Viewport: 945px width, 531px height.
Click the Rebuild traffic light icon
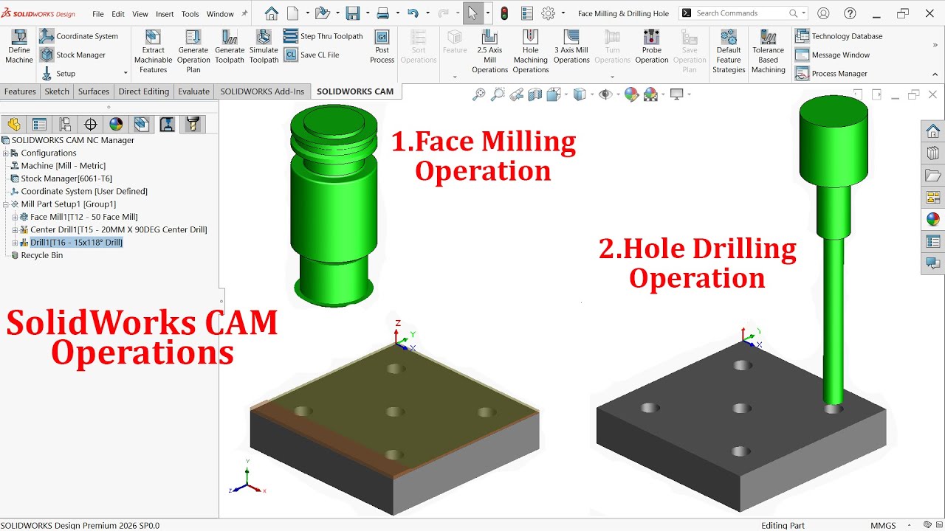pos(505,13)
